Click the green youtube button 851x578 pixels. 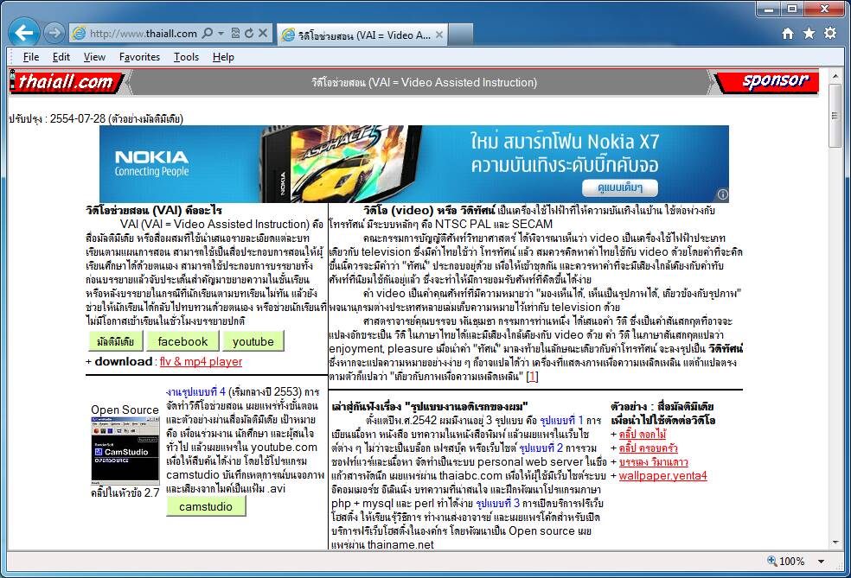[x=253, y=341]
